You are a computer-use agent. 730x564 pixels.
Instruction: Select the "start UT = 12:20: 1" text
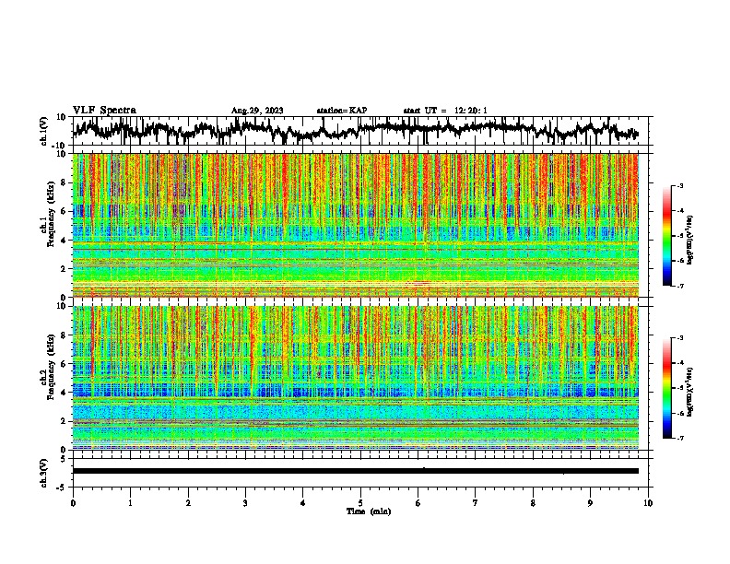tap(445, 111)
